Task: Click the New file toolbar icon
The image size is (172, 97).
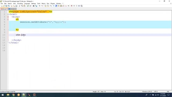Action: click(x=2, y=6)
